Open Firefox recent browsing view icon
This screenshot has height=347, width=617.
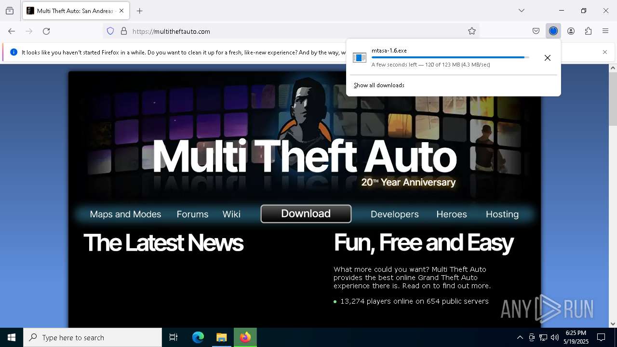pyautogui.click(x=10, y=11)
